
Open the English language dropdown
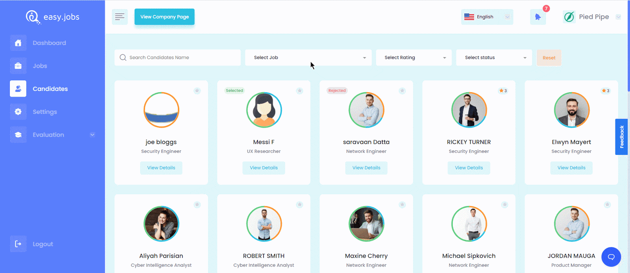coord(487,17)
